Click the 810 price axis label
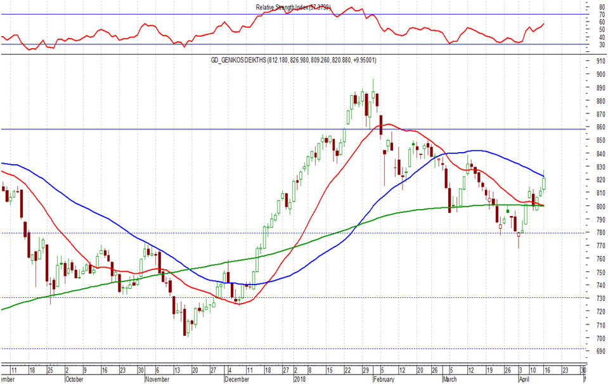Image resolution: width=608 pixels, height=384 pixels. pos(600,193)
